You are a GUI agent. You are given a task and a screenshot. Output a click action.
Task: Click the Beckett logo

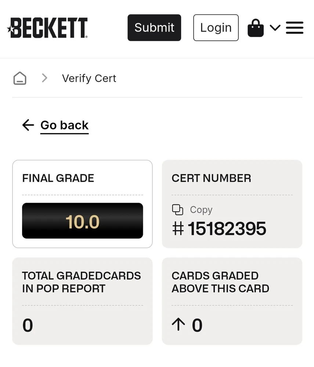pos(47,28)
